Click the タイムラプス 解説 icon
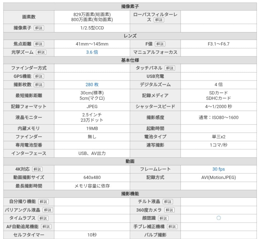 pyautogui.click(x=43, y=218)
